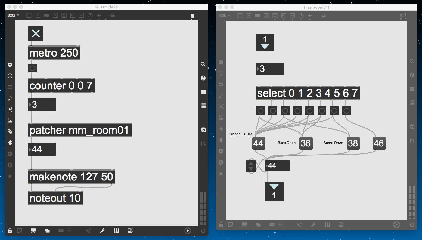Open the computer keyboard icon in sample24 bottom bar

pyautogui.click(x=130, y=231)
